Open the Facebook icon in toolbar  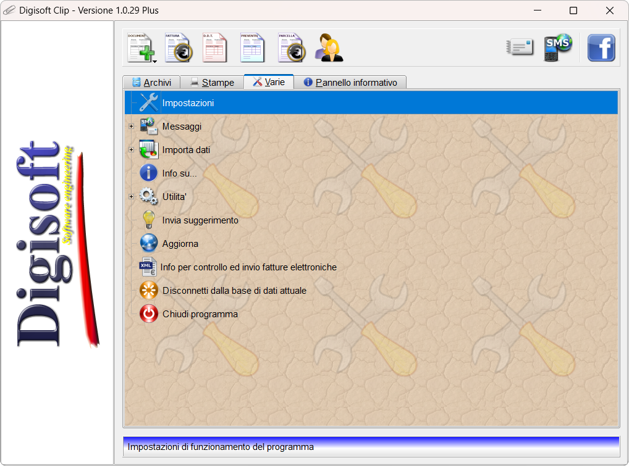pyautogui.click(x=601, y=48)
